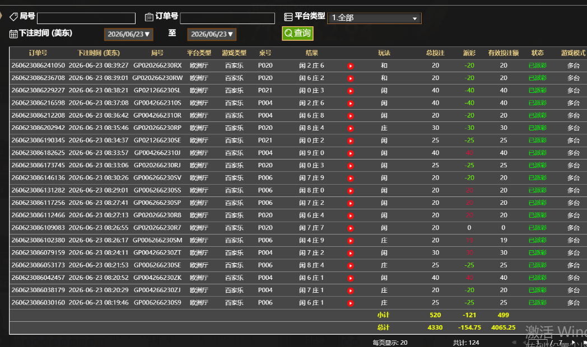Click the 派彩 column header

469,53
